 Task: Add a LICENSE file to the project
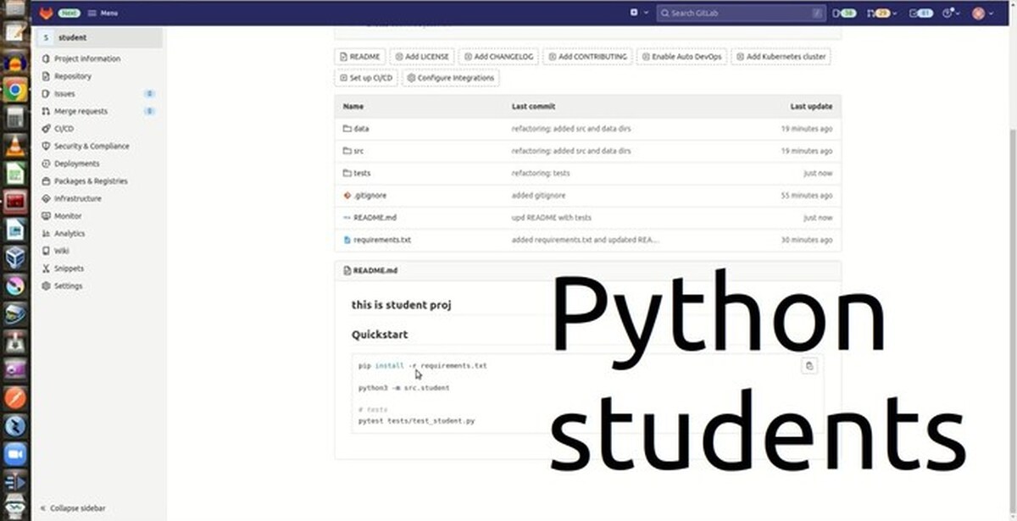coord(422,56)
